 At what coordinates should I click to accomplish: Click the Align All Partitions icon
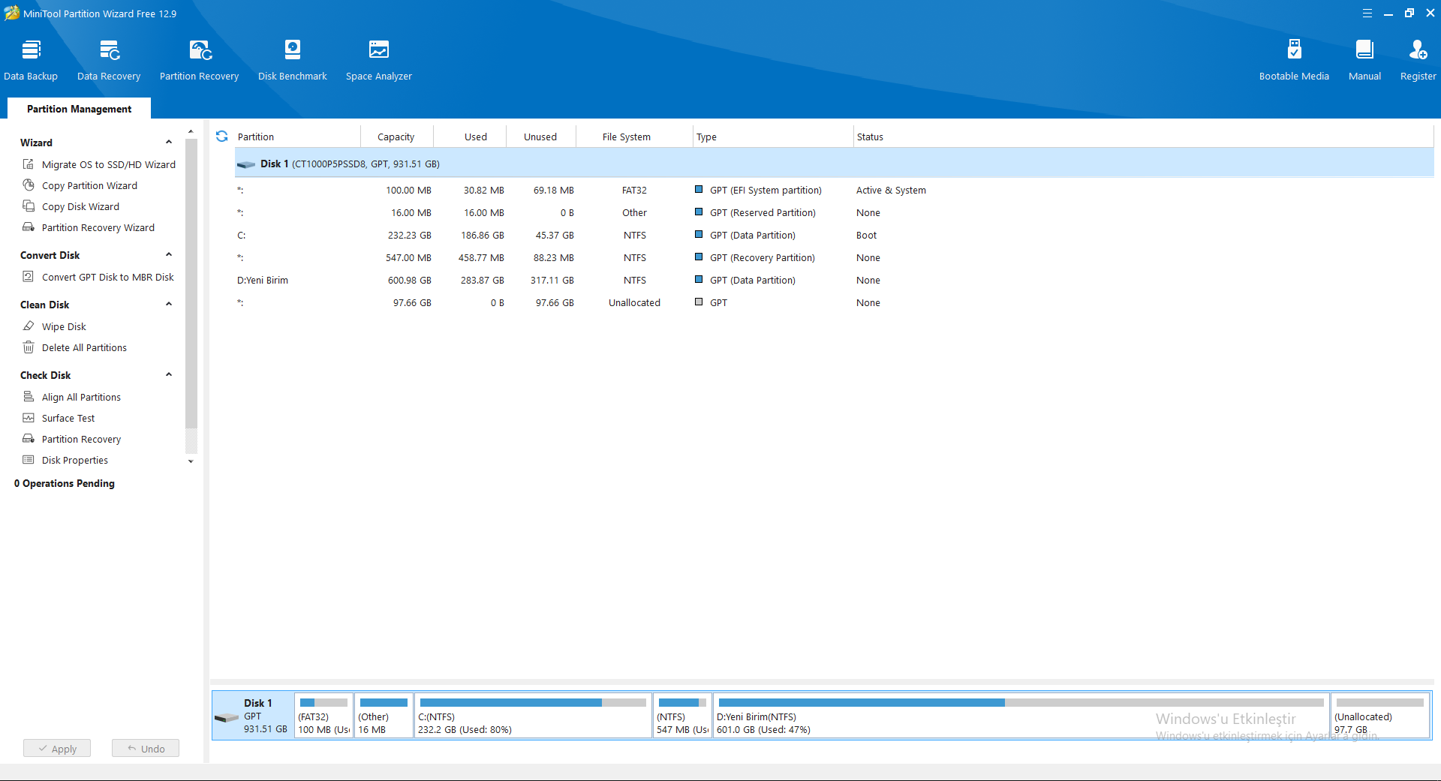click(29, 397)
